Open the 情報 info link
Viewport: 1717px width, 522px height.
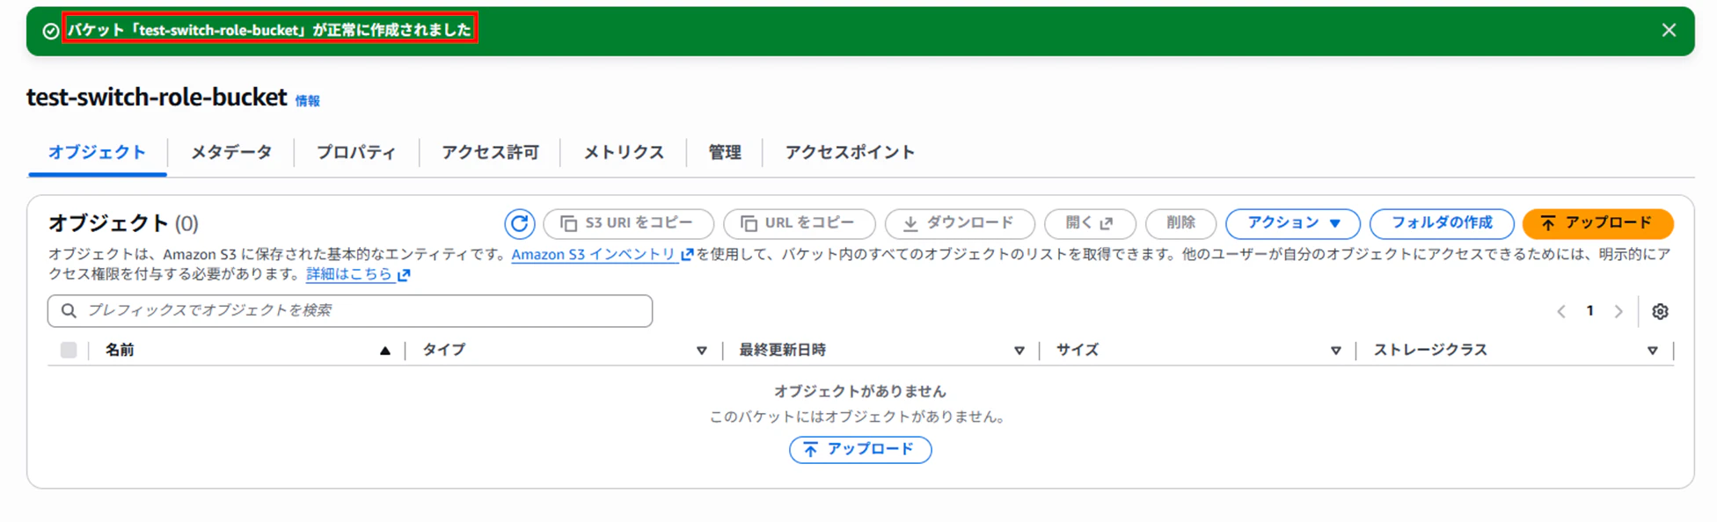pos(308,101)
